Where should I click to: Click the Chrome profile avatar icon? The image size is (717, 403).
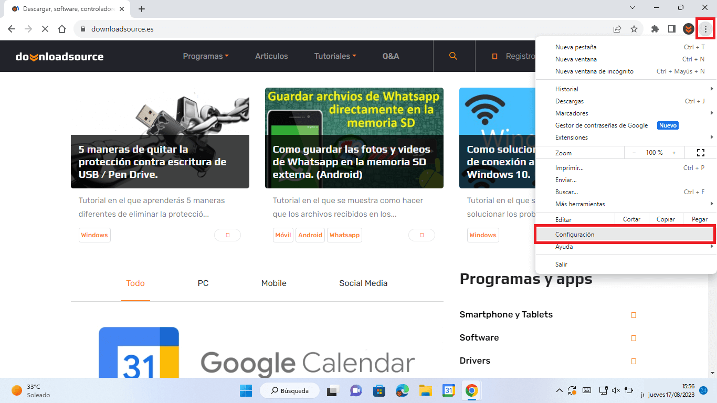point(689,29)
